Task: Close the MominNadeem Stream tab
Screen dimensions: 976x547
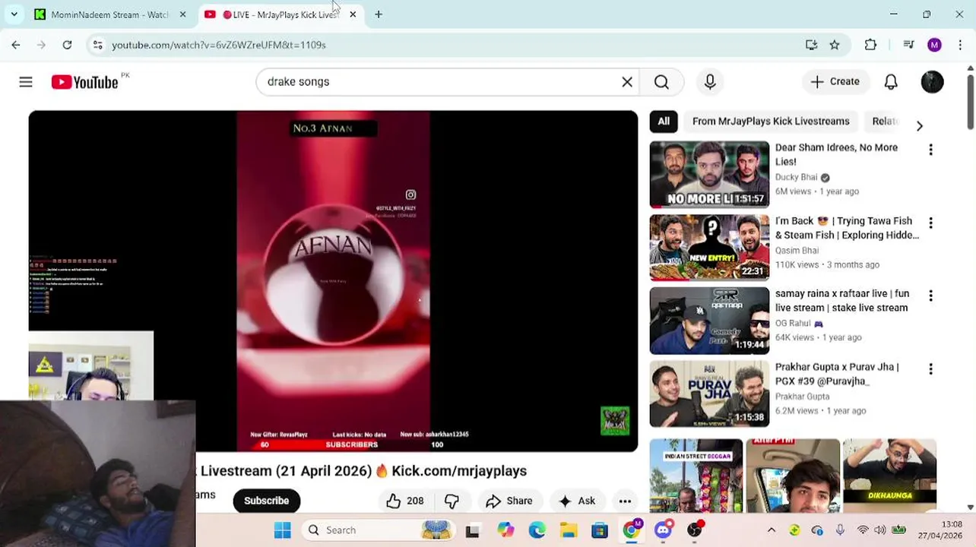Action: (x=182, y=14)
